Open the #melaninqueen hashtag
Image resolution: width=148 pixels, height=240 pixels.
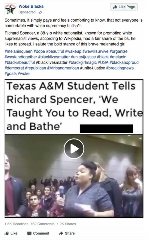[x=19, y=51]
